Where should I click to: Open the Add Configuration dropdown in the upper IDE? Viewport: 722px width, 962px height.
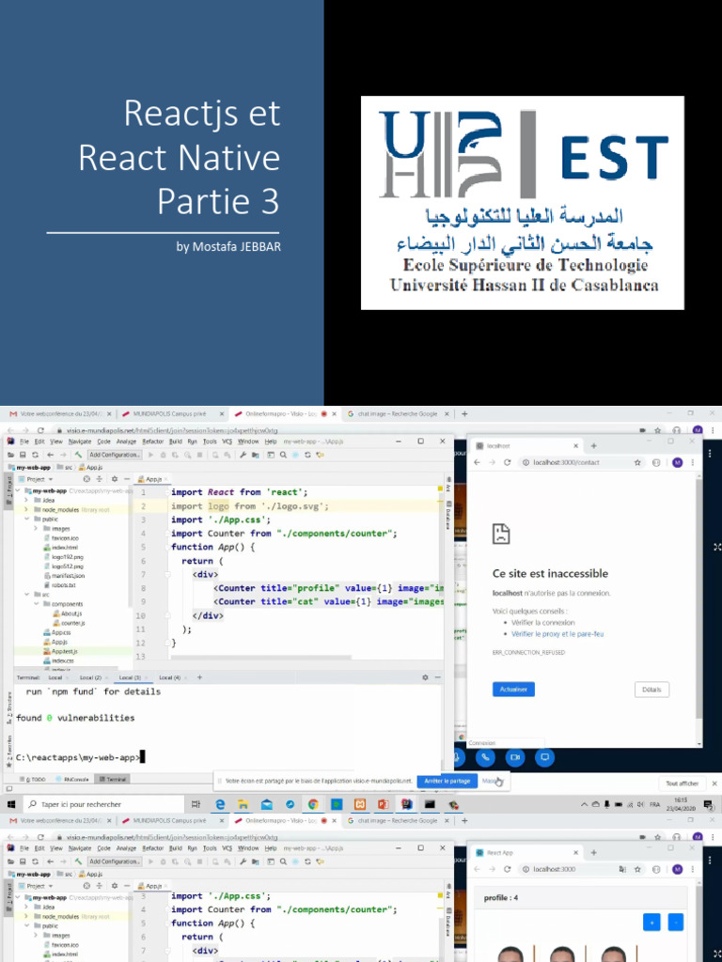tap(115, 454)
